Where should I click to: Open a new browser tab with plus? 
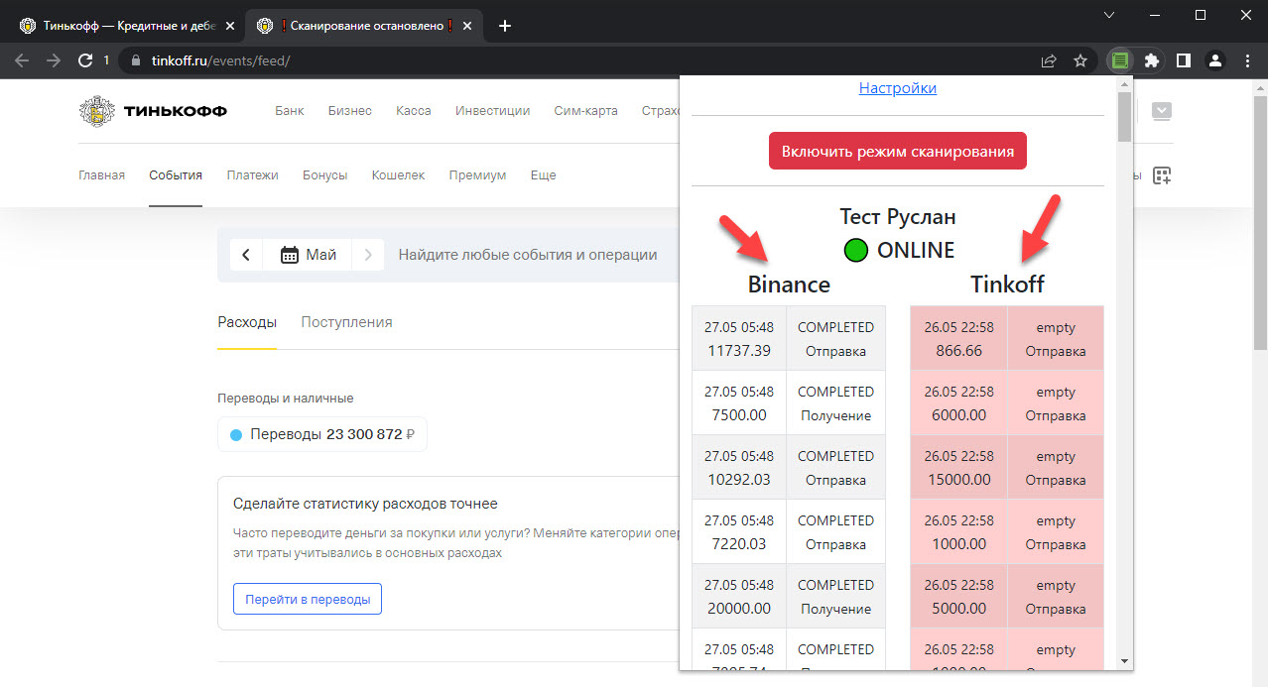505,26
